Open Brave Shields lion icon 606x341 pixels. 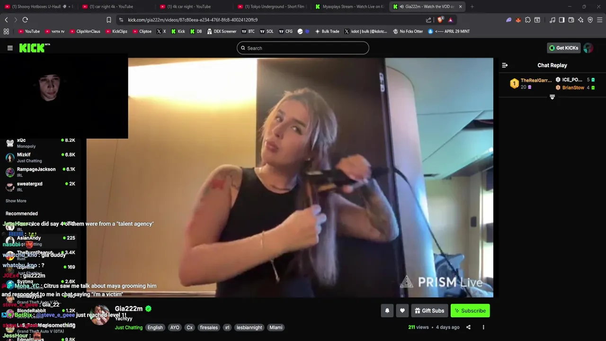tap(440, 20)
